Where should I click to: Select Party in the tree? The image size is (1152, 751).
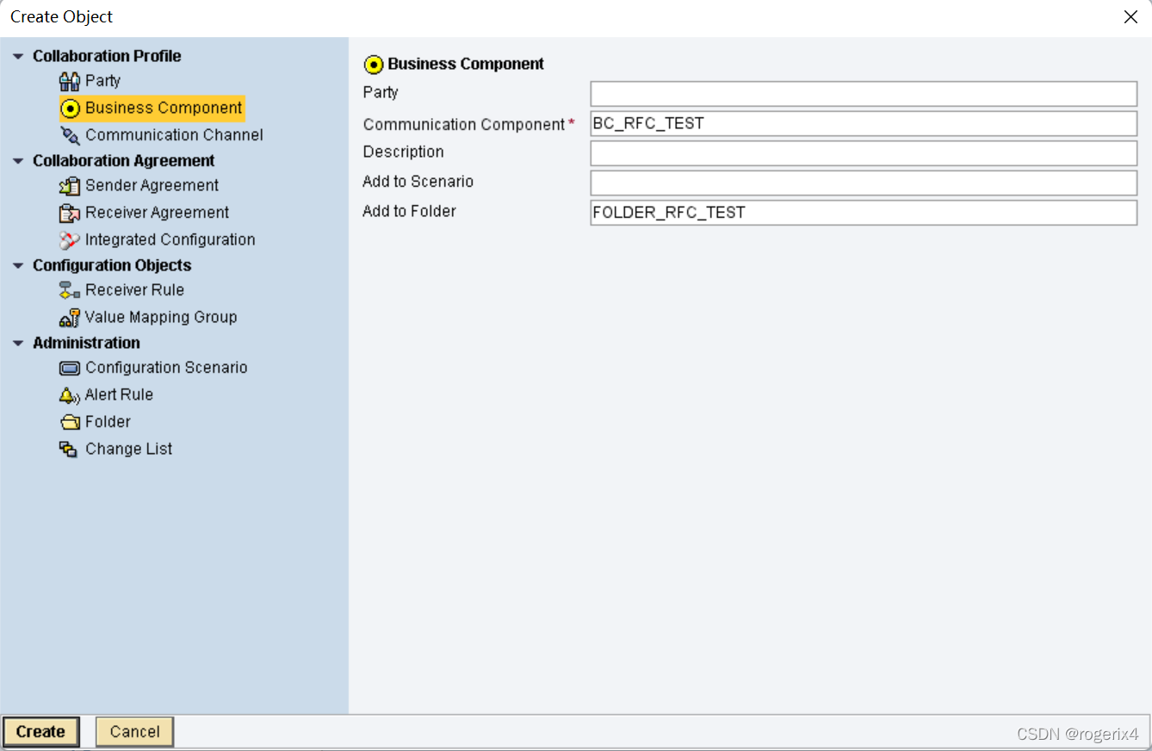(102, 81)
